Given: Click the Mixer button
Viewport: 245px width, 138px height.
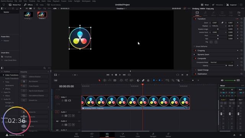Looking at the screenshot, I should [205, 5].
